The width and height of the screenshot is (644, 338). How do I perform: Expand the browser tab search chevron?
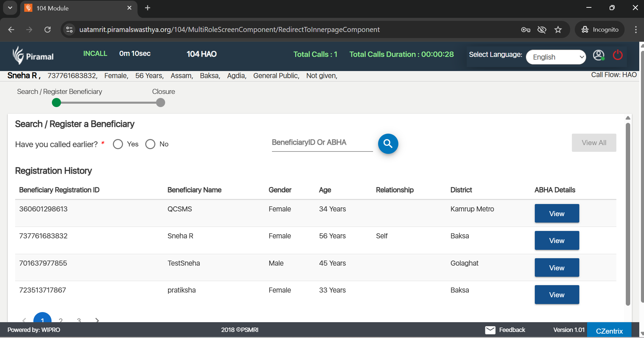(x=10, y=8)
